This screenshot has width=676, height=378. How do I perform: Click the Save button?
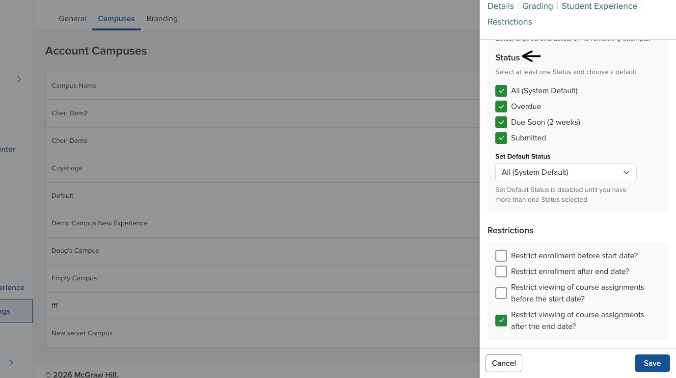pyautogui.click(x=652, y=363)
